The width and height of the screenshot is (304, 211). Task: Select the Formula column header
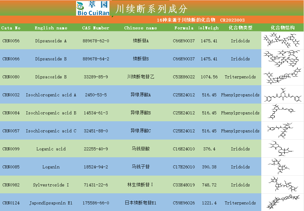(184, 28)
